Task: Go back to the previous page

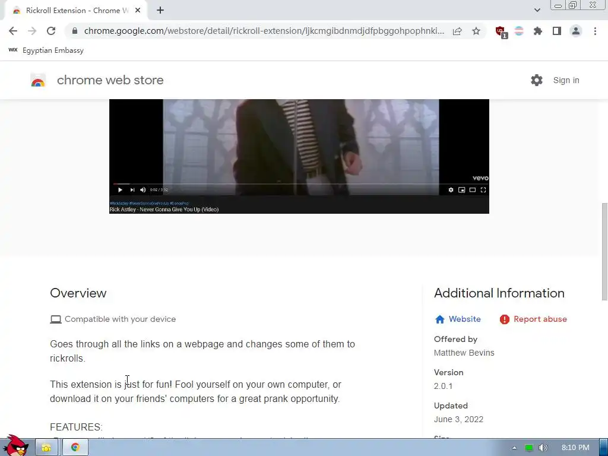Action: pos(13,31)
